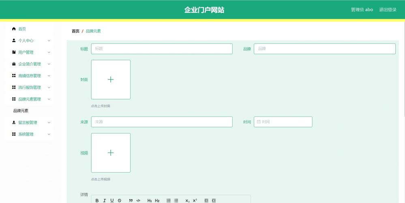Click 退出登录 to log out

pyautogui.click(x=388, y=10)
